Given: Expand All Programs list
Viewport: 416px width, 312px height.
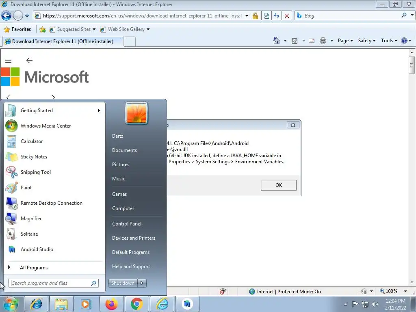Looking at the screenshot, I should 54,267.
